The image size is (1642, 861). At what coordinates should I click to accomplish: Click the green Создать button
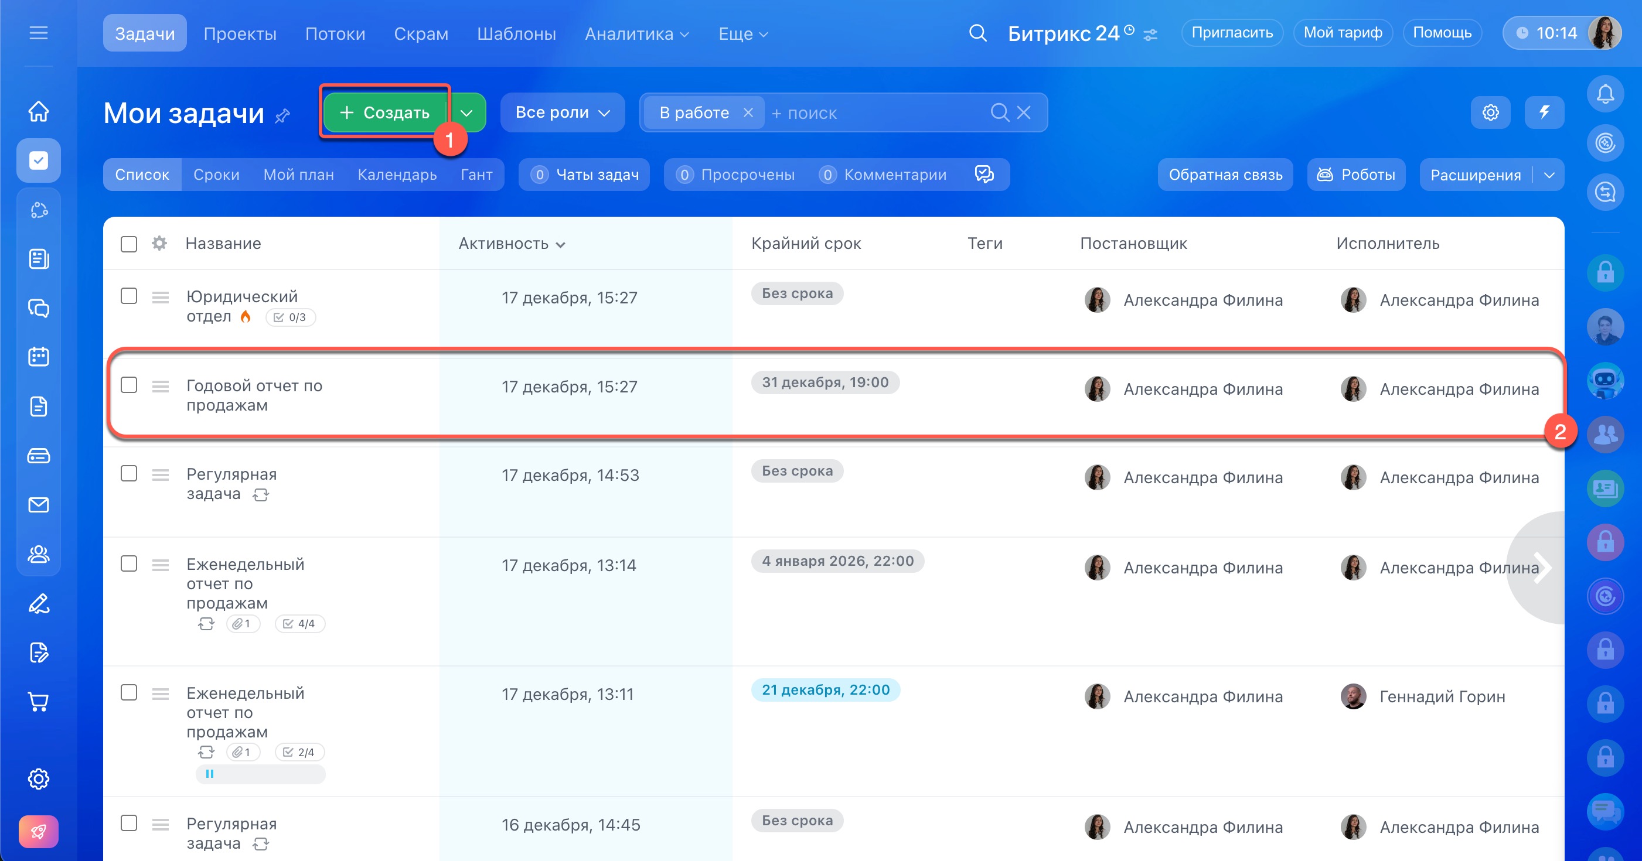coord(384,113)
